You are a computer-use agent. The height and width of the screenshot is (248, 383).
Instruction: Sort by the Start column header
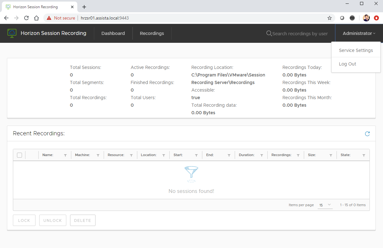tap(178, 155)
